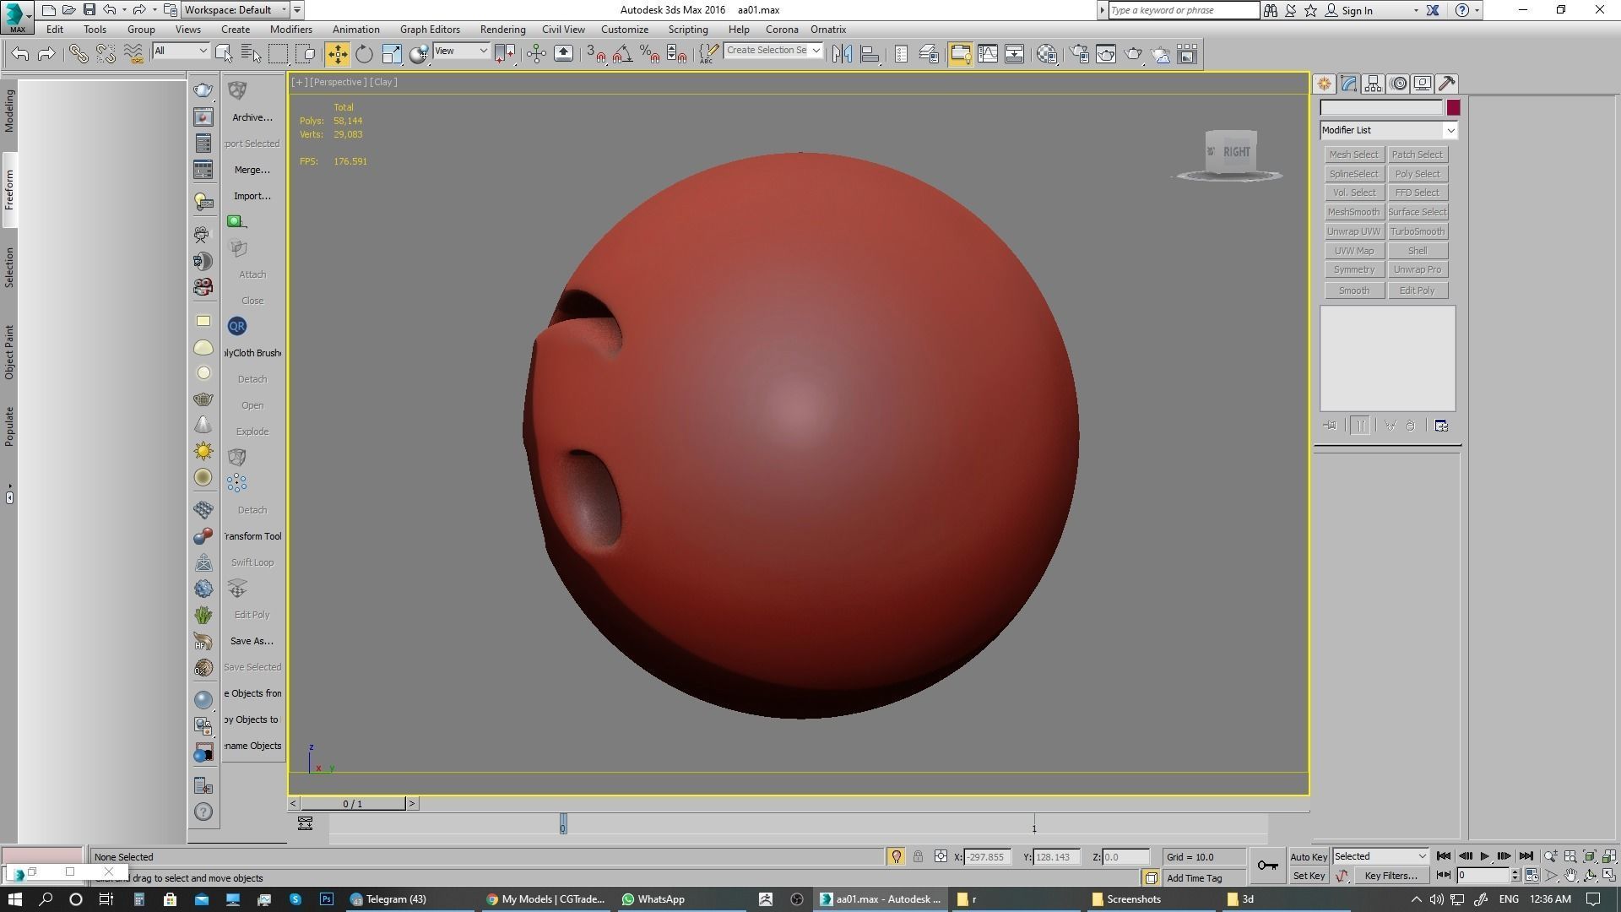1621x912 pixels.
Task: Toggle the ribbon layer explorer highlighted icon
Action: tap(960, 54)
